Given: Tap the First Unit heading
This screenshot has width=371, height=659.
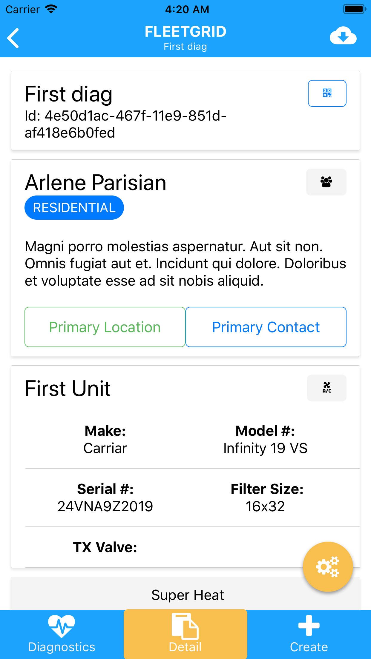Looking at the screenshot, I should [68, 389].
